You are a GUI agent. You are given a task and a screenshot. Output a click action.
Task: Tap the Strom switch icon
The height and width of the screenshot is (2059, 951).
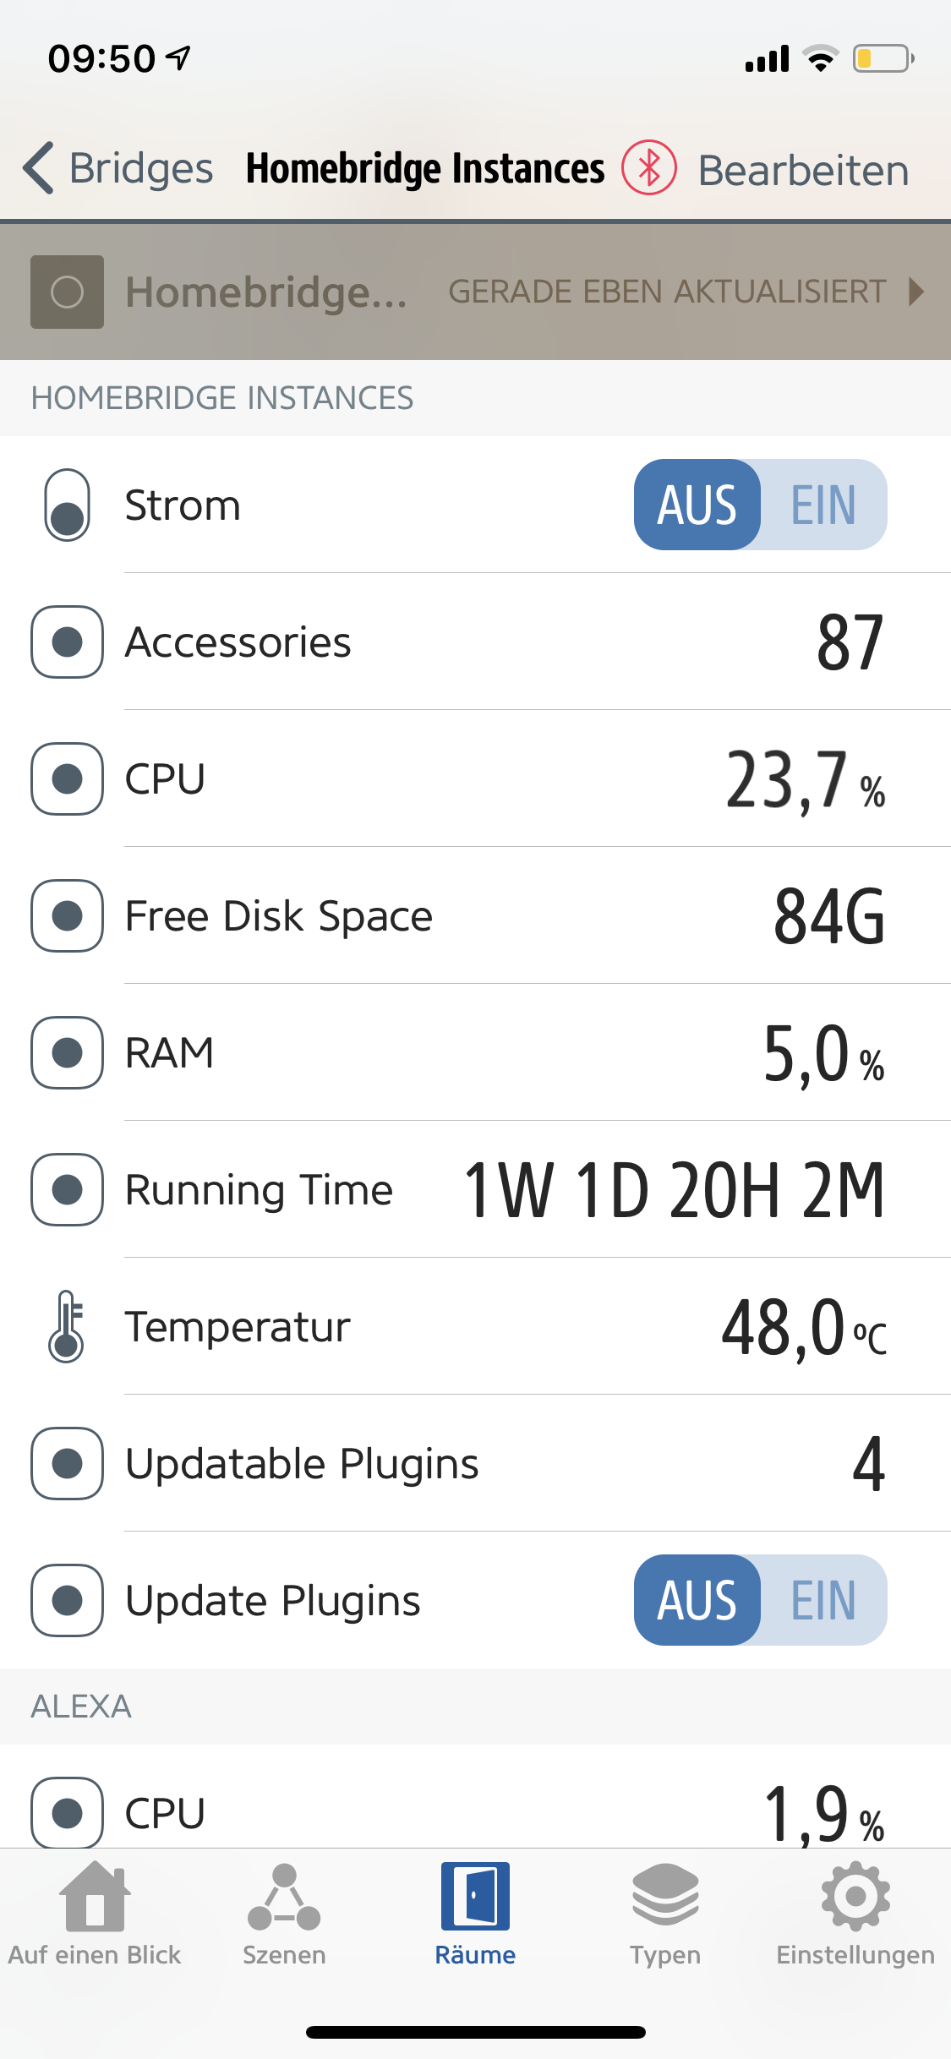click(x=67, y=505)
